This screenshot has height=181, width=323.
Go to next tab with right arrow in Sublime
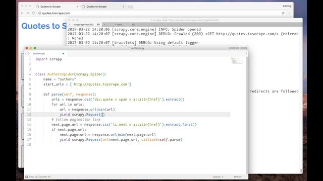pyautogui.click(x=29, y=54)
